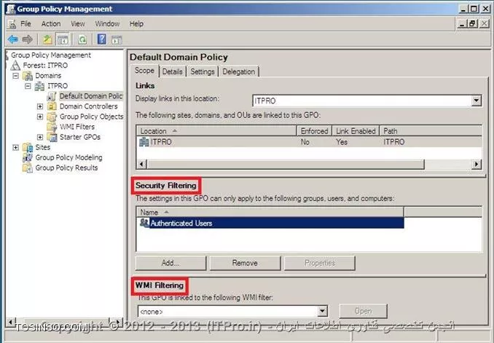Screen dimensions: 494x343
Task: Click the Domain Controllers OU icon
Action: point(52,106)
